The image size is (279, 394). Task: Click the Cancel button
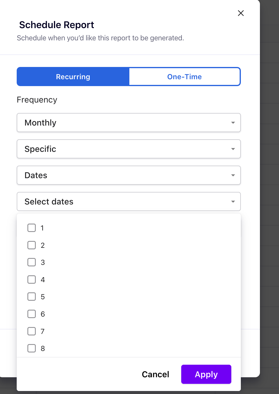155,374
